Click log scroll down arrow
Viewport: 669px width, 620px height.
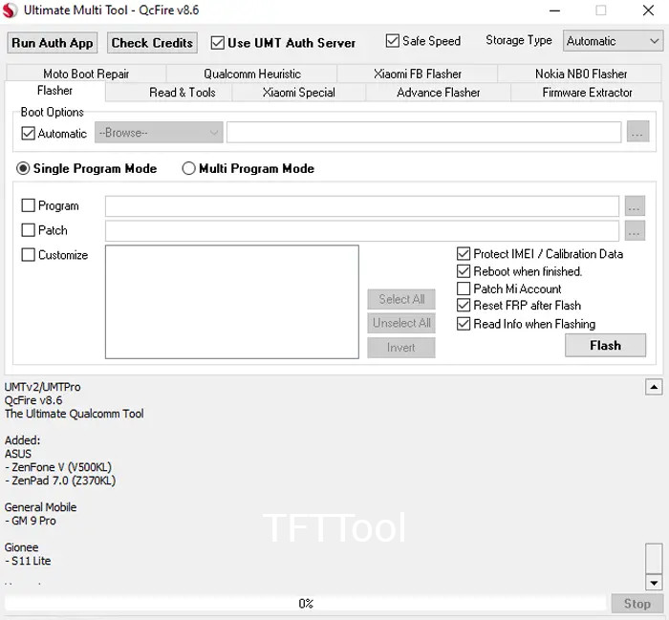pyautogui.click(x=654, y=583)
